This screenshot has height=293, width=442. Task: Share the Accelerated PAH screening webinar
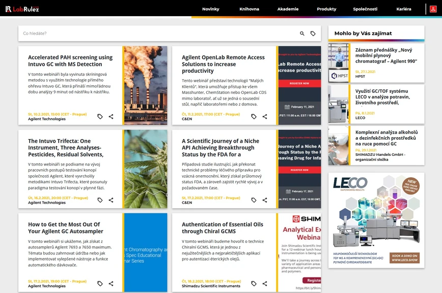click(x=111, y=116)
